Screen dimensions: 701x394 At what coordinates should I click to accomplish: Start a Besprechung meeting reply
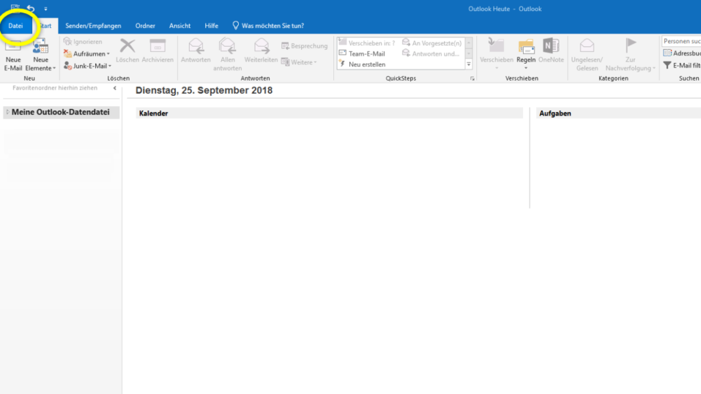[x=303, y=46]
